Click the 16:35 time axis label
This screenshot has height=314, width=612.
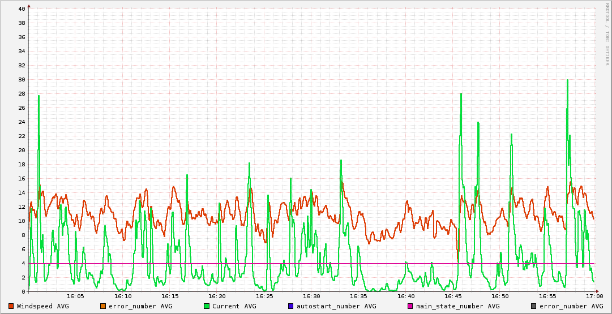coord(359,296)
